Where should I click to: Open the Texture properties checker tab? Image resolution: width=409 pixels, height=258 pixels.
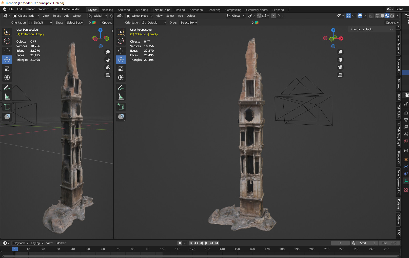click(x=406, y=190)
